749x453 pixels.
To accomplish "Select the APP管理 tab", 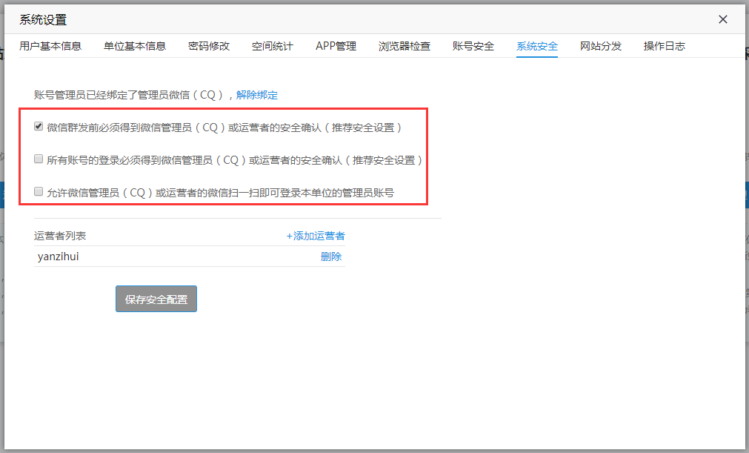I will 336,46.
